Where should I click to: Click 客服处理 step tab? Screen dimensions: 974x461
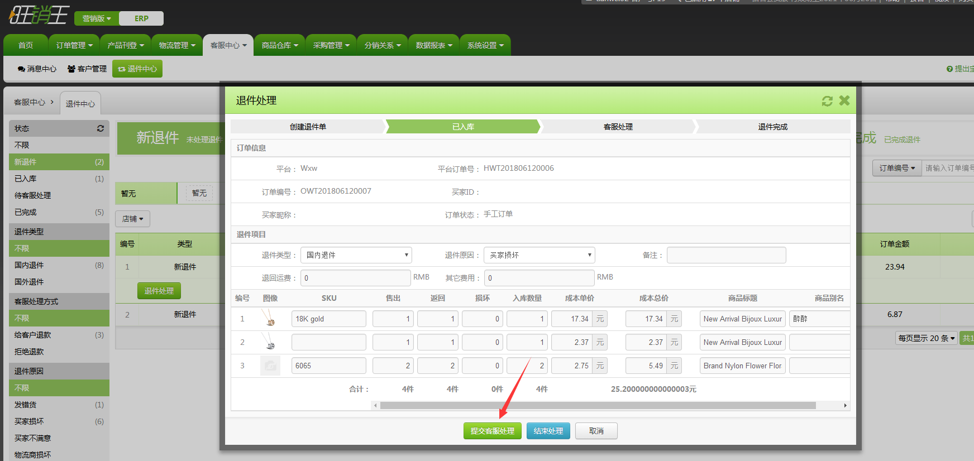(618, 127)
